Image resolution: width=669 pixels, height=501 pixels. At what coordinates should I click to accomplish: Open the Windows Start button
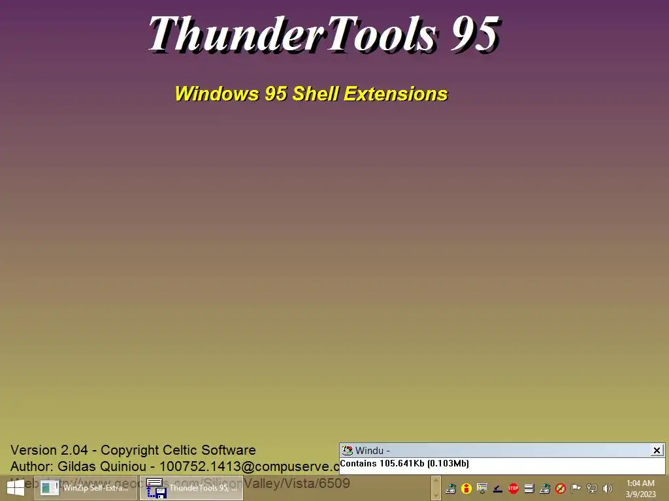[16, 488]
